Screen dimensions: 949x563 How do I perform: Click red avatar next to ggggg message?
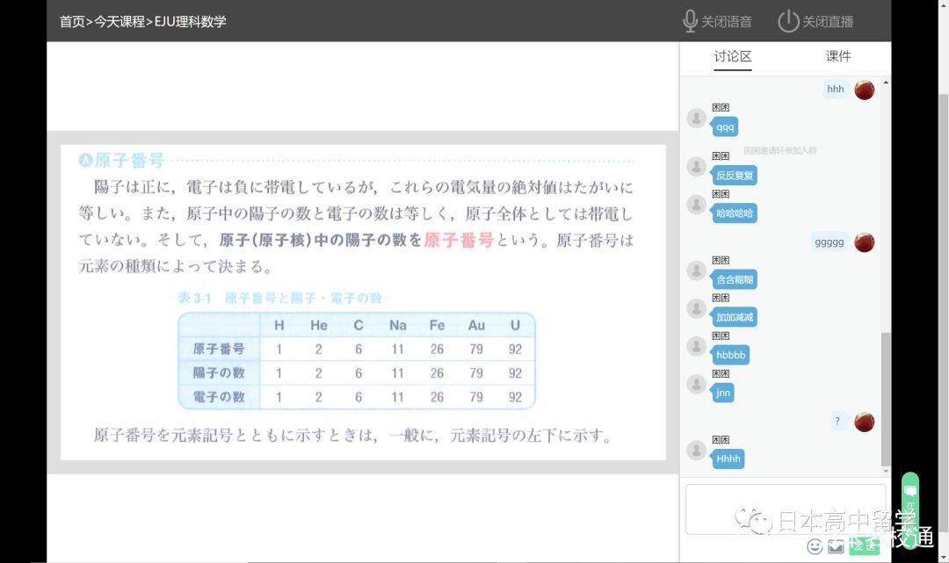(865, 242)
